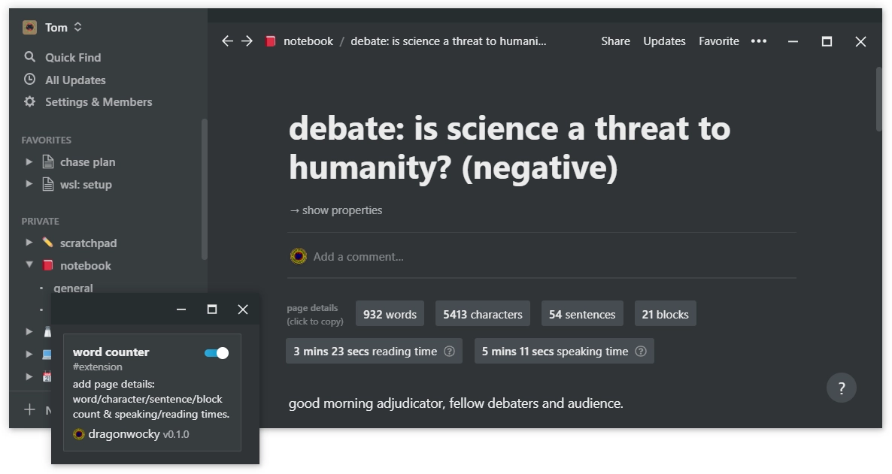Viewport: 892px width, 474px height.
Task: Click reading time info icon
Action: click(x=449, y=352)
